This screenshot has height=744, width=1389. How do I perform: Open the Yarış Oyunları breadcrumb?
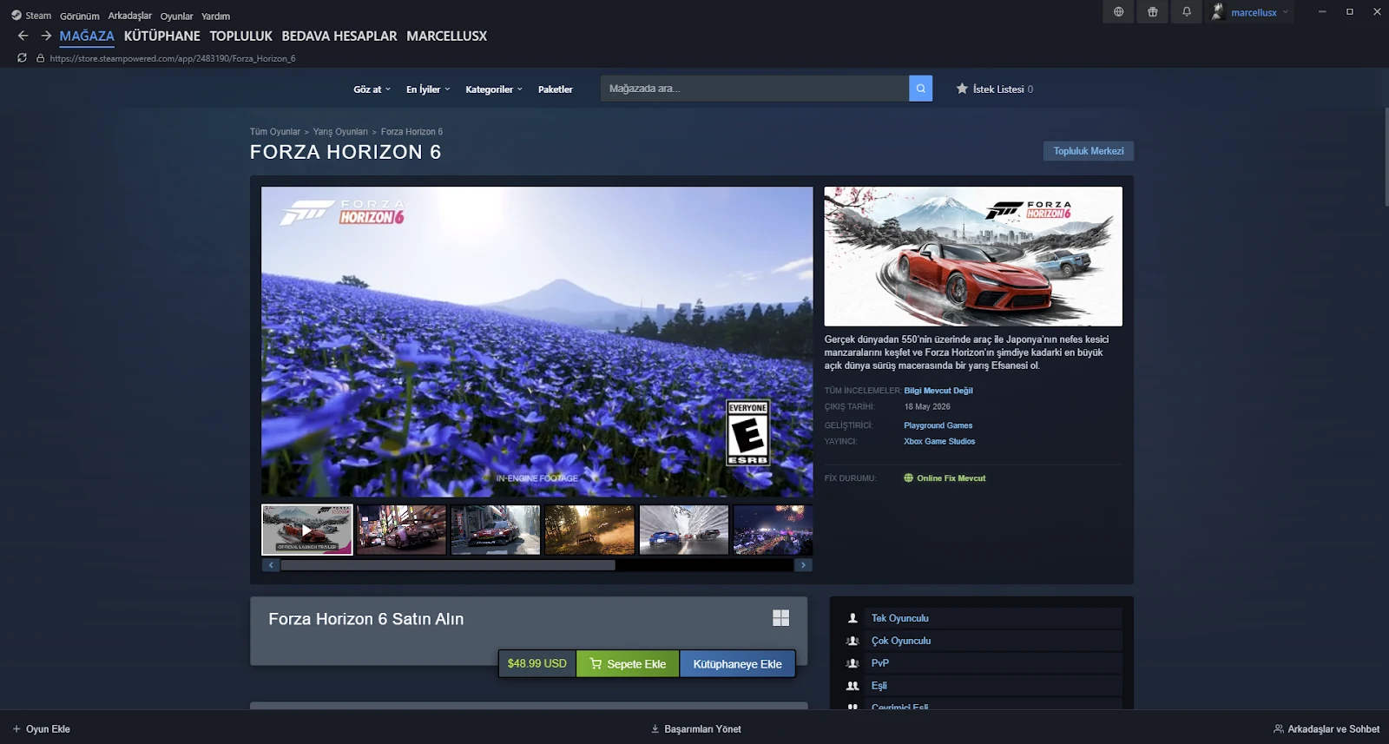(x=340, y=132)
